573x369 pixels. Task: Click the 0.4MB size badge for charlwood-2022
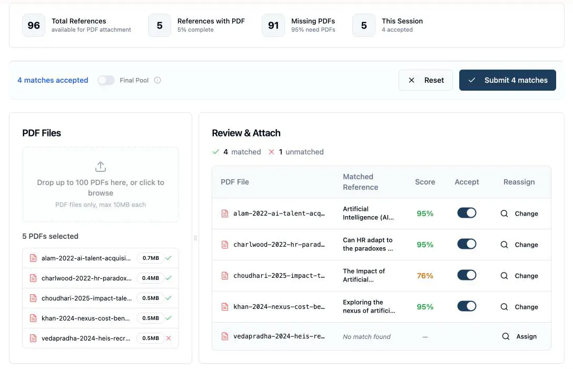click(x=151, y=278)
